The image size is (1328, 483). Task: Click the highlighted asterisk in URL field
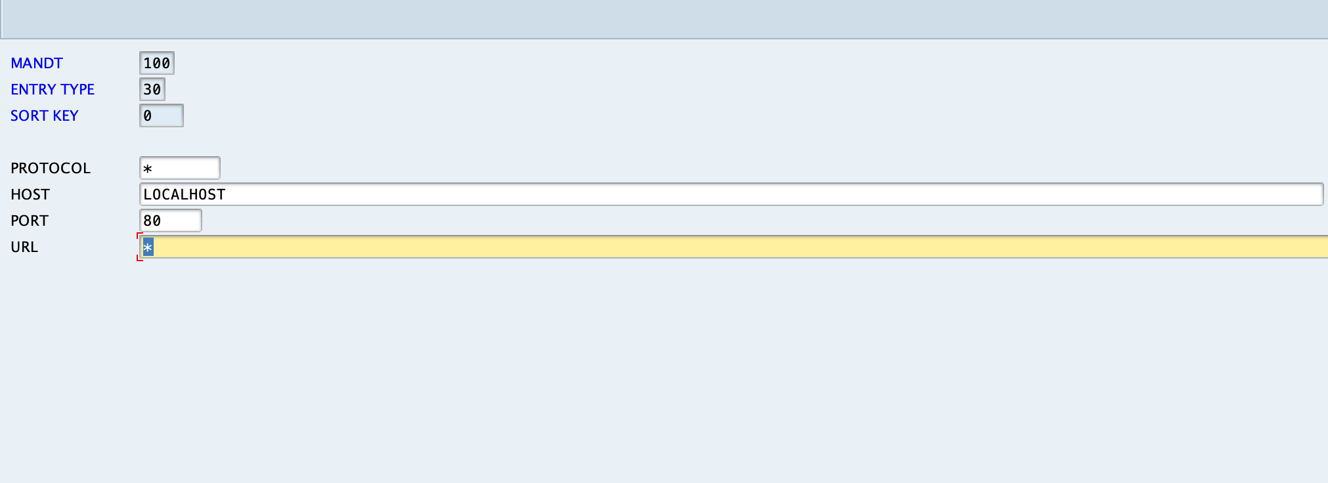pos(148,247)
